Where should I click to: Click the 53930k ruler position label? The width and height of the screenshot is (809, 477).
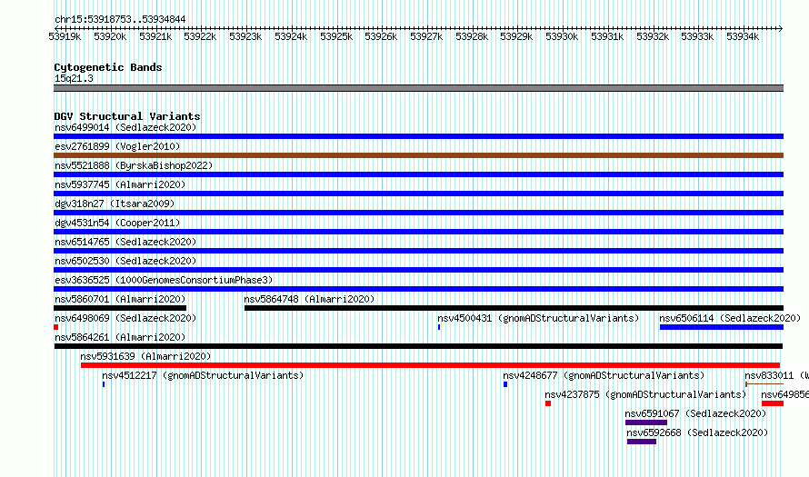pos(562,36)
